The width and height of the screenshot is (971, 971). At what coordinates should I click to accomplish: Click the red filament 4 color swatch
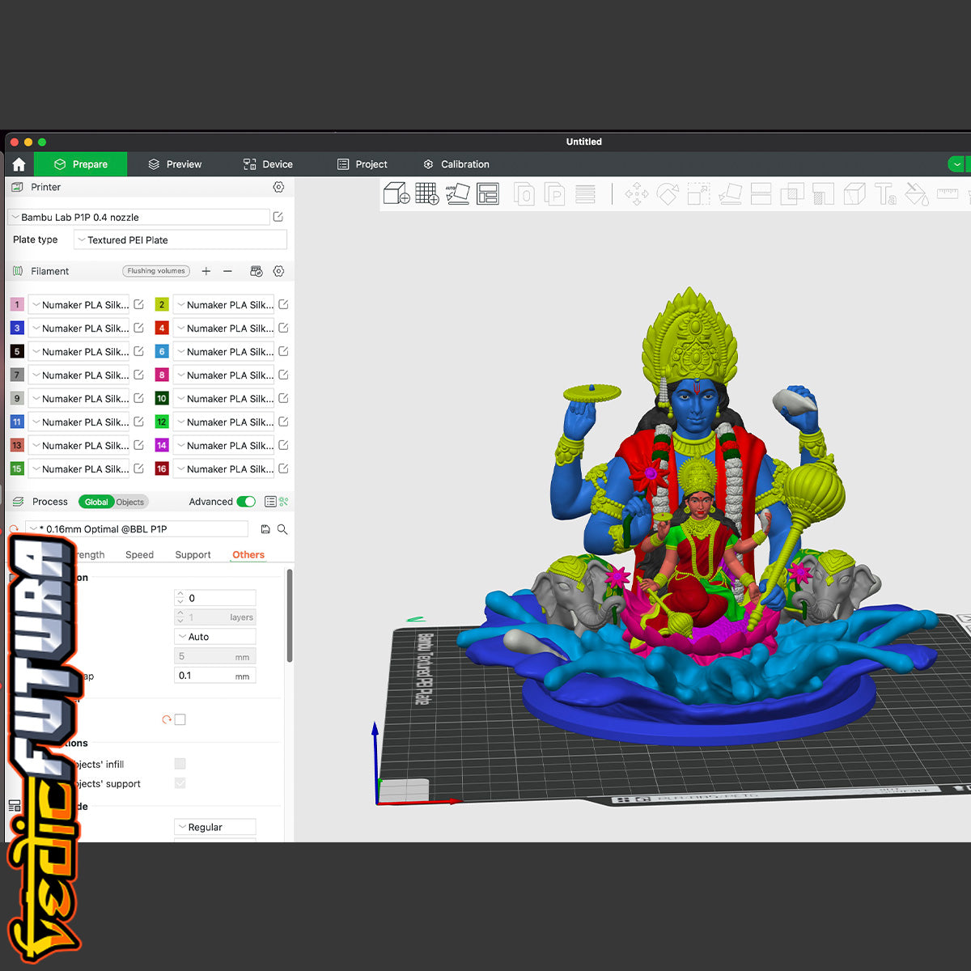tap(162, 329)
